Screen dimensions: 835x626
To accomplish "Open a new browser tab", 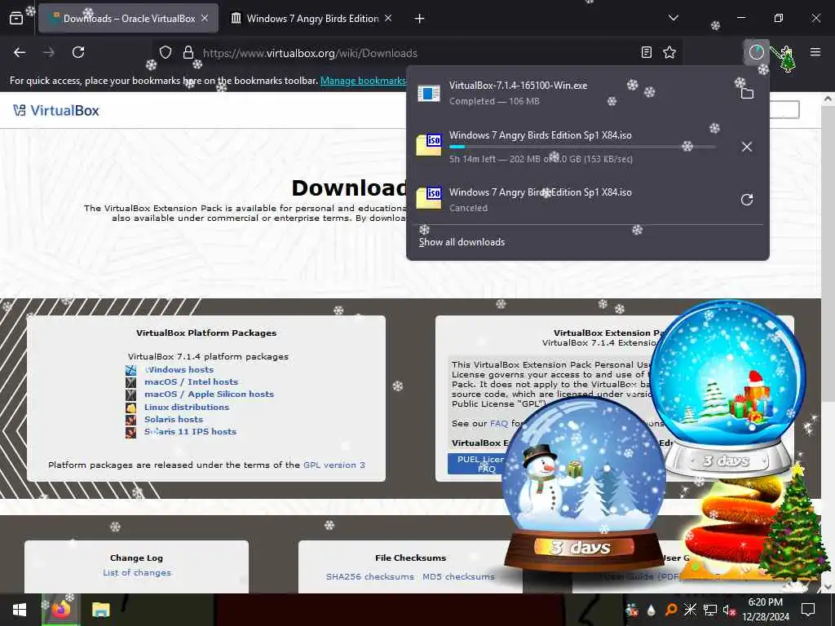I will point(420,19).
